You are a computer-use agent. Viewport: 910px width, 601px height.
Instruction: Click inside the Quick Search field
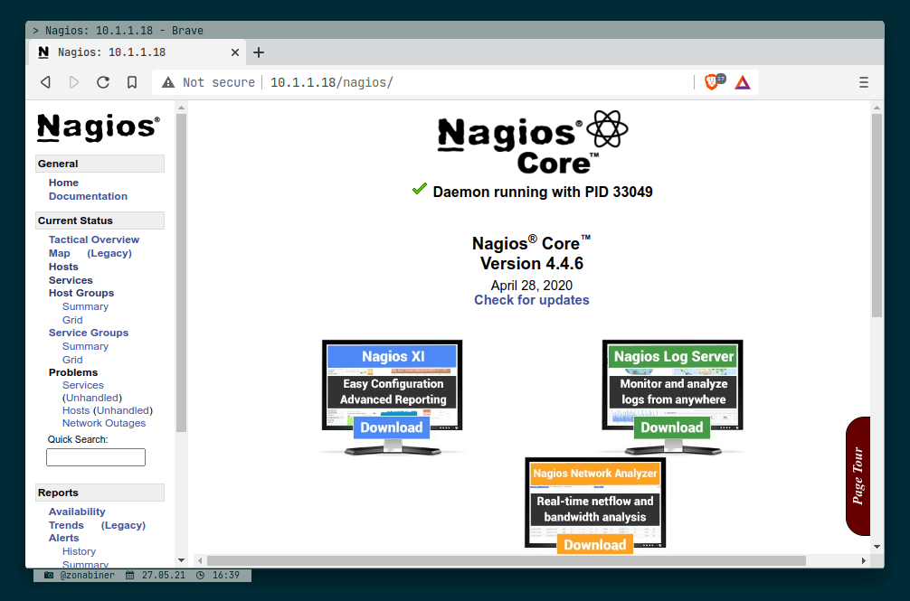coord(95,457)
